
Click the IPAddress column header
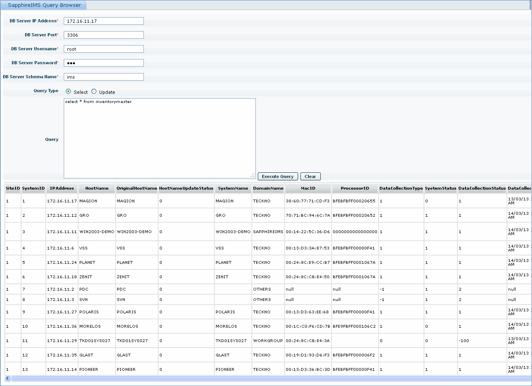click(62, 188)
